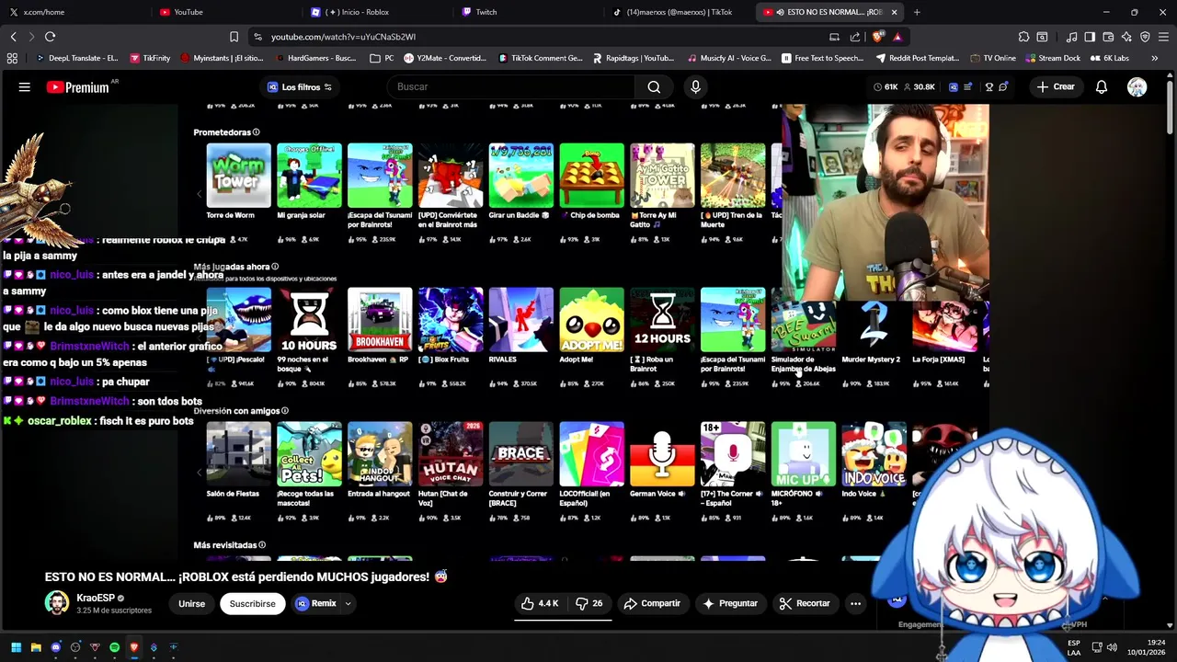The height and width of the screenshot is (662, 1177).
Task: Click the video player showing Roblox games
Action: click(x=584, y=331)
